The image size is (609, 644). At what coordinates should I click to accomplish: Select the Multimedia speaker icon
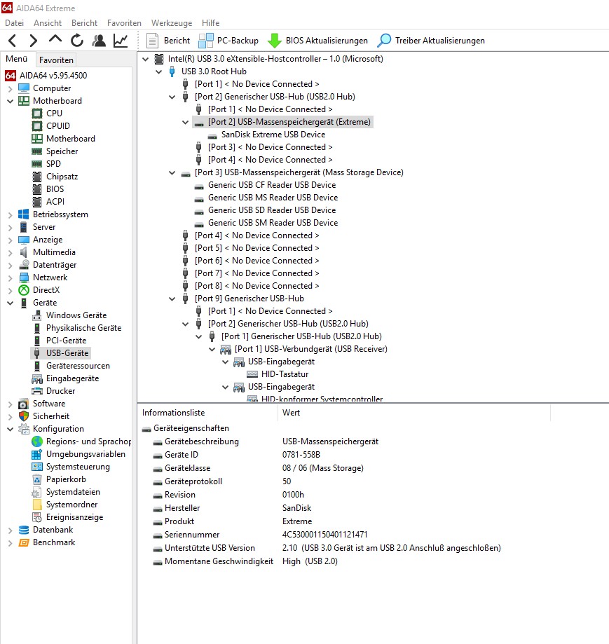coord(24,252)
